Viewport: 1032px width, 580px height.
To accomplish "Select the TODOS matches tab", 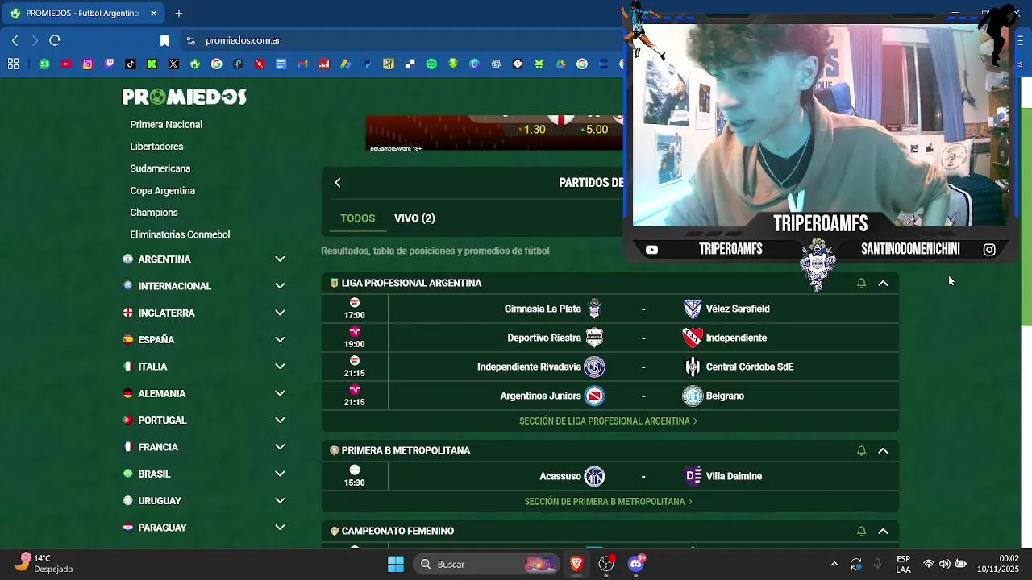I will click(x=357, y=218).
